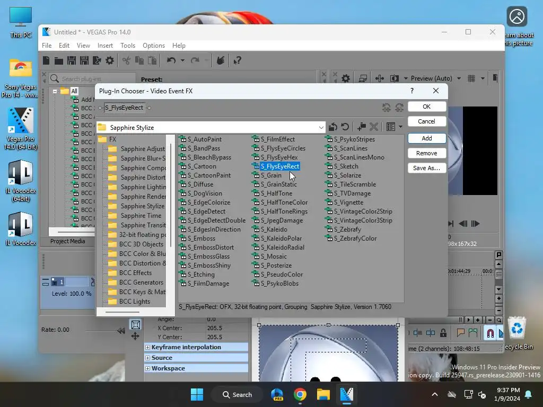Click the Windows Start button
Image resolution: width=543 pixels, height=407 pixels.
(x=197, y=394)
